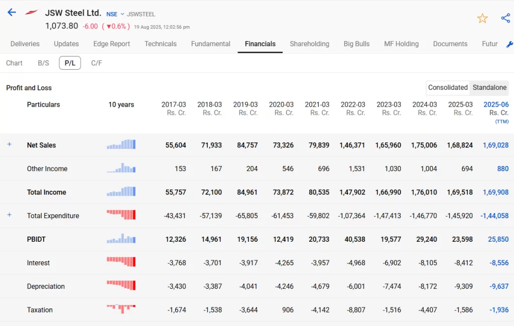514x326 pixels.
Task: Open the Updates tab
Action: (x=66, y=44)
